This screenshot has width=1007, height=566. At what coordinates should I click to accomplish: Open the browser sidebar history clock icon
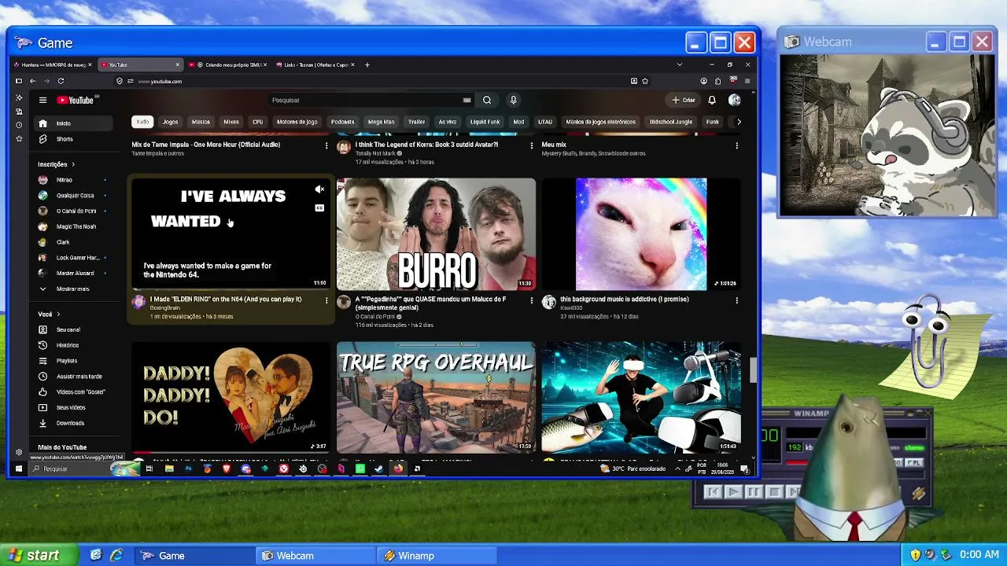[19, 125]
